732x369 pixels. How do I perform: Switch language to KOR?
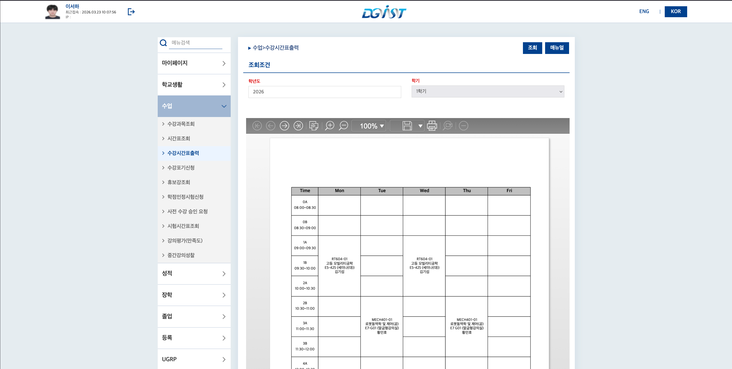[675, 12]
